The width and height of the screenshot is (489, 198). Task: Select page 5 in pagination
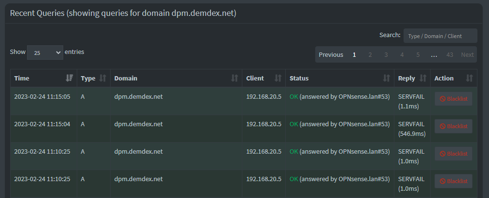click(x=418, y=55)
